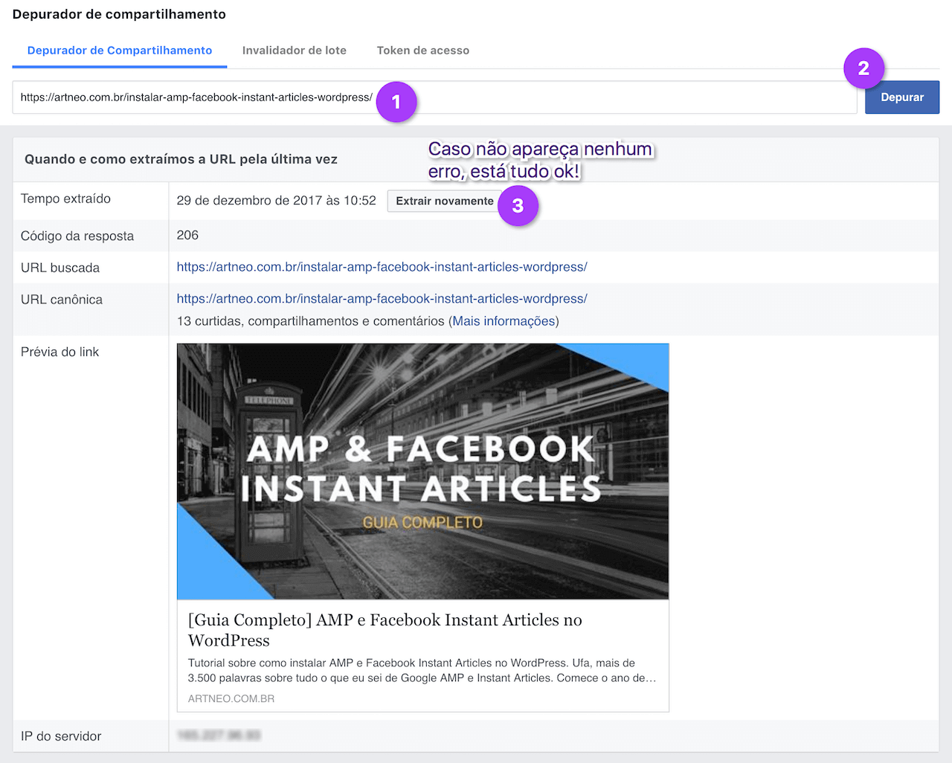Click the Código da resposta label

pyautogui.click(x=77, y=236)
